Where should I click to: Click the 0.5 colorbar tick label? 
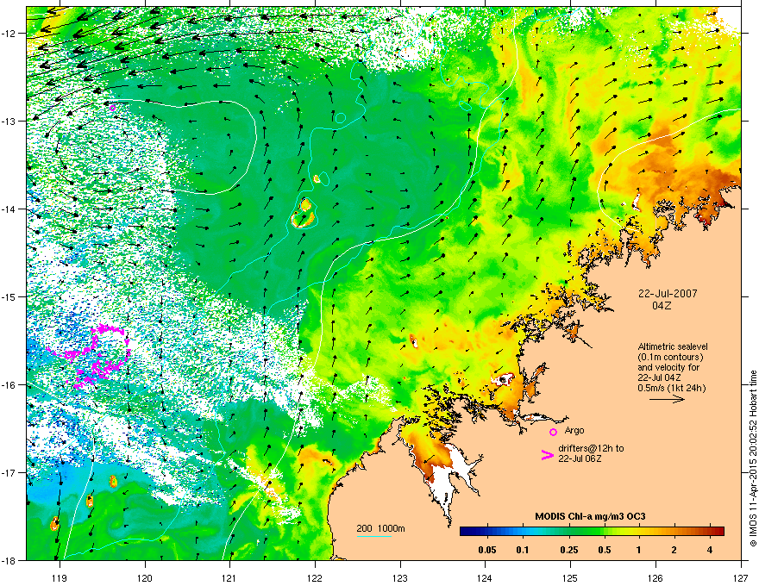click(604, 550)
